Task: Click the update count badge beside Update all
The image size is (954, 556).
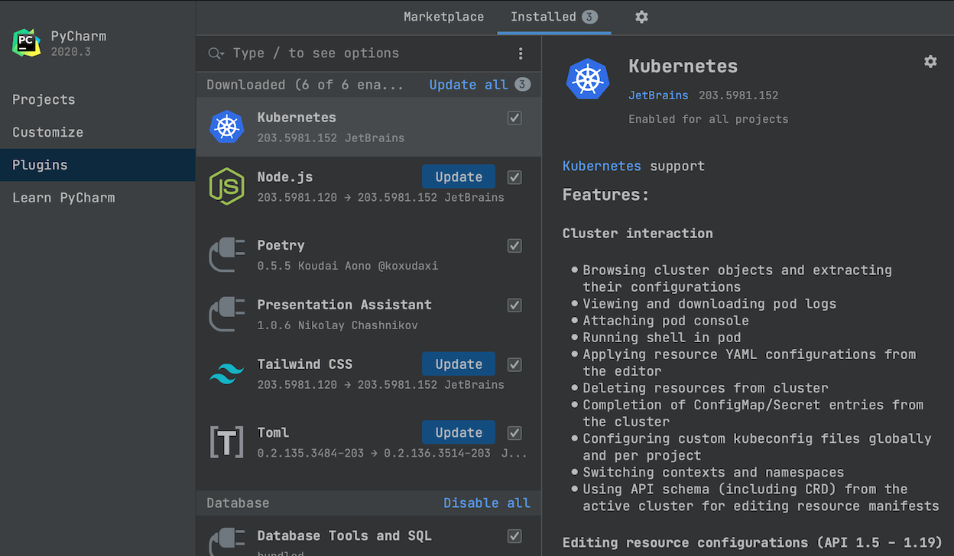Action: tap(522, 85)
